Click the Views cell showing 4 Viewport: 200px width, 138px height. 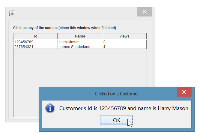tap(124, 47)
